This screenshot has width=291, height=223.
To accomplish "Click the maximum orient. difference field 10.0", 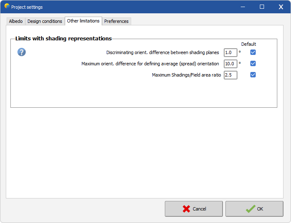I will point(230,64).
